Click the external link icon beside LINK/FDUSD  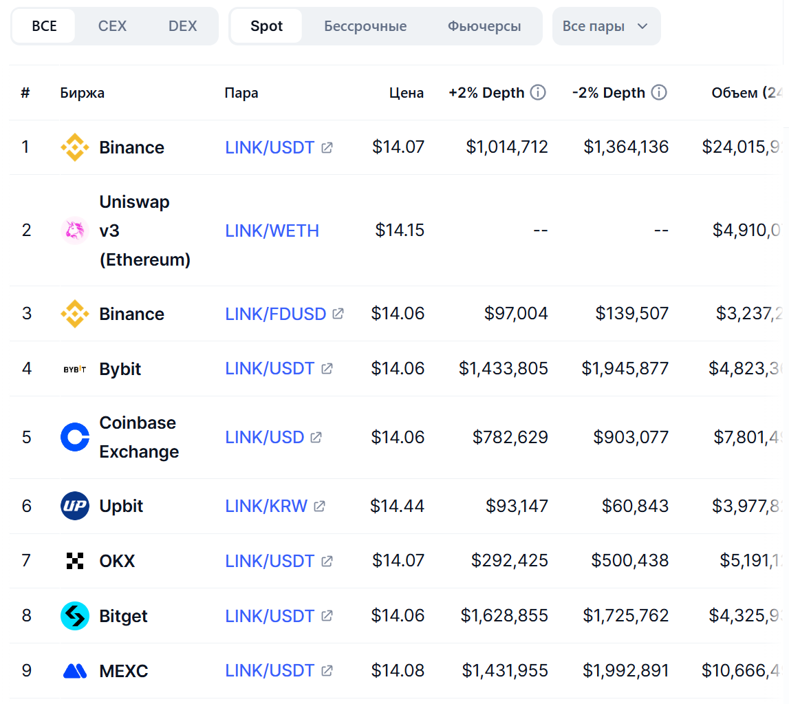[x=338, y=314]
